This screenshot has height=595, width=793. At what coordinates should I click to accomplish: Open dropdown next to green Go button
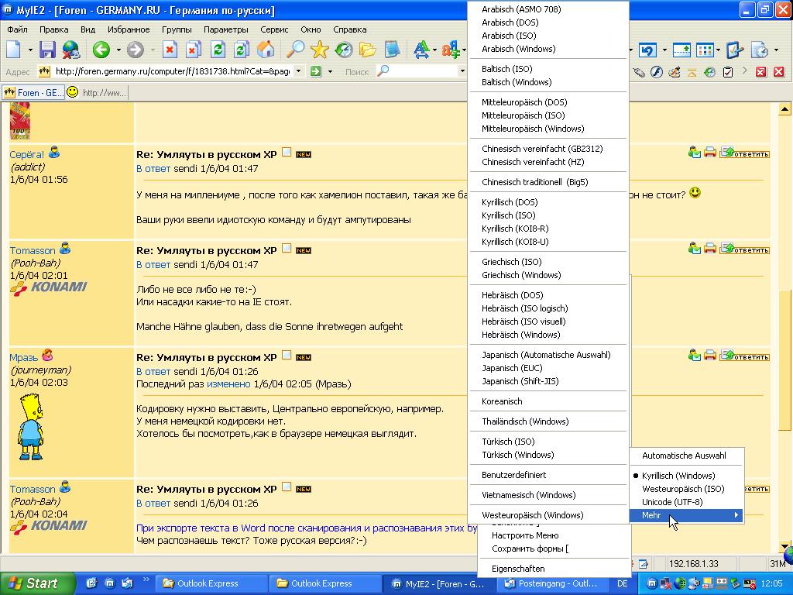click(330, 71)
